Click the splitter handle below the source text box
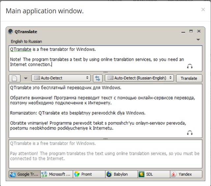This screenshot has height=186, width=211. pyautogui.click(x=105, y=72)
